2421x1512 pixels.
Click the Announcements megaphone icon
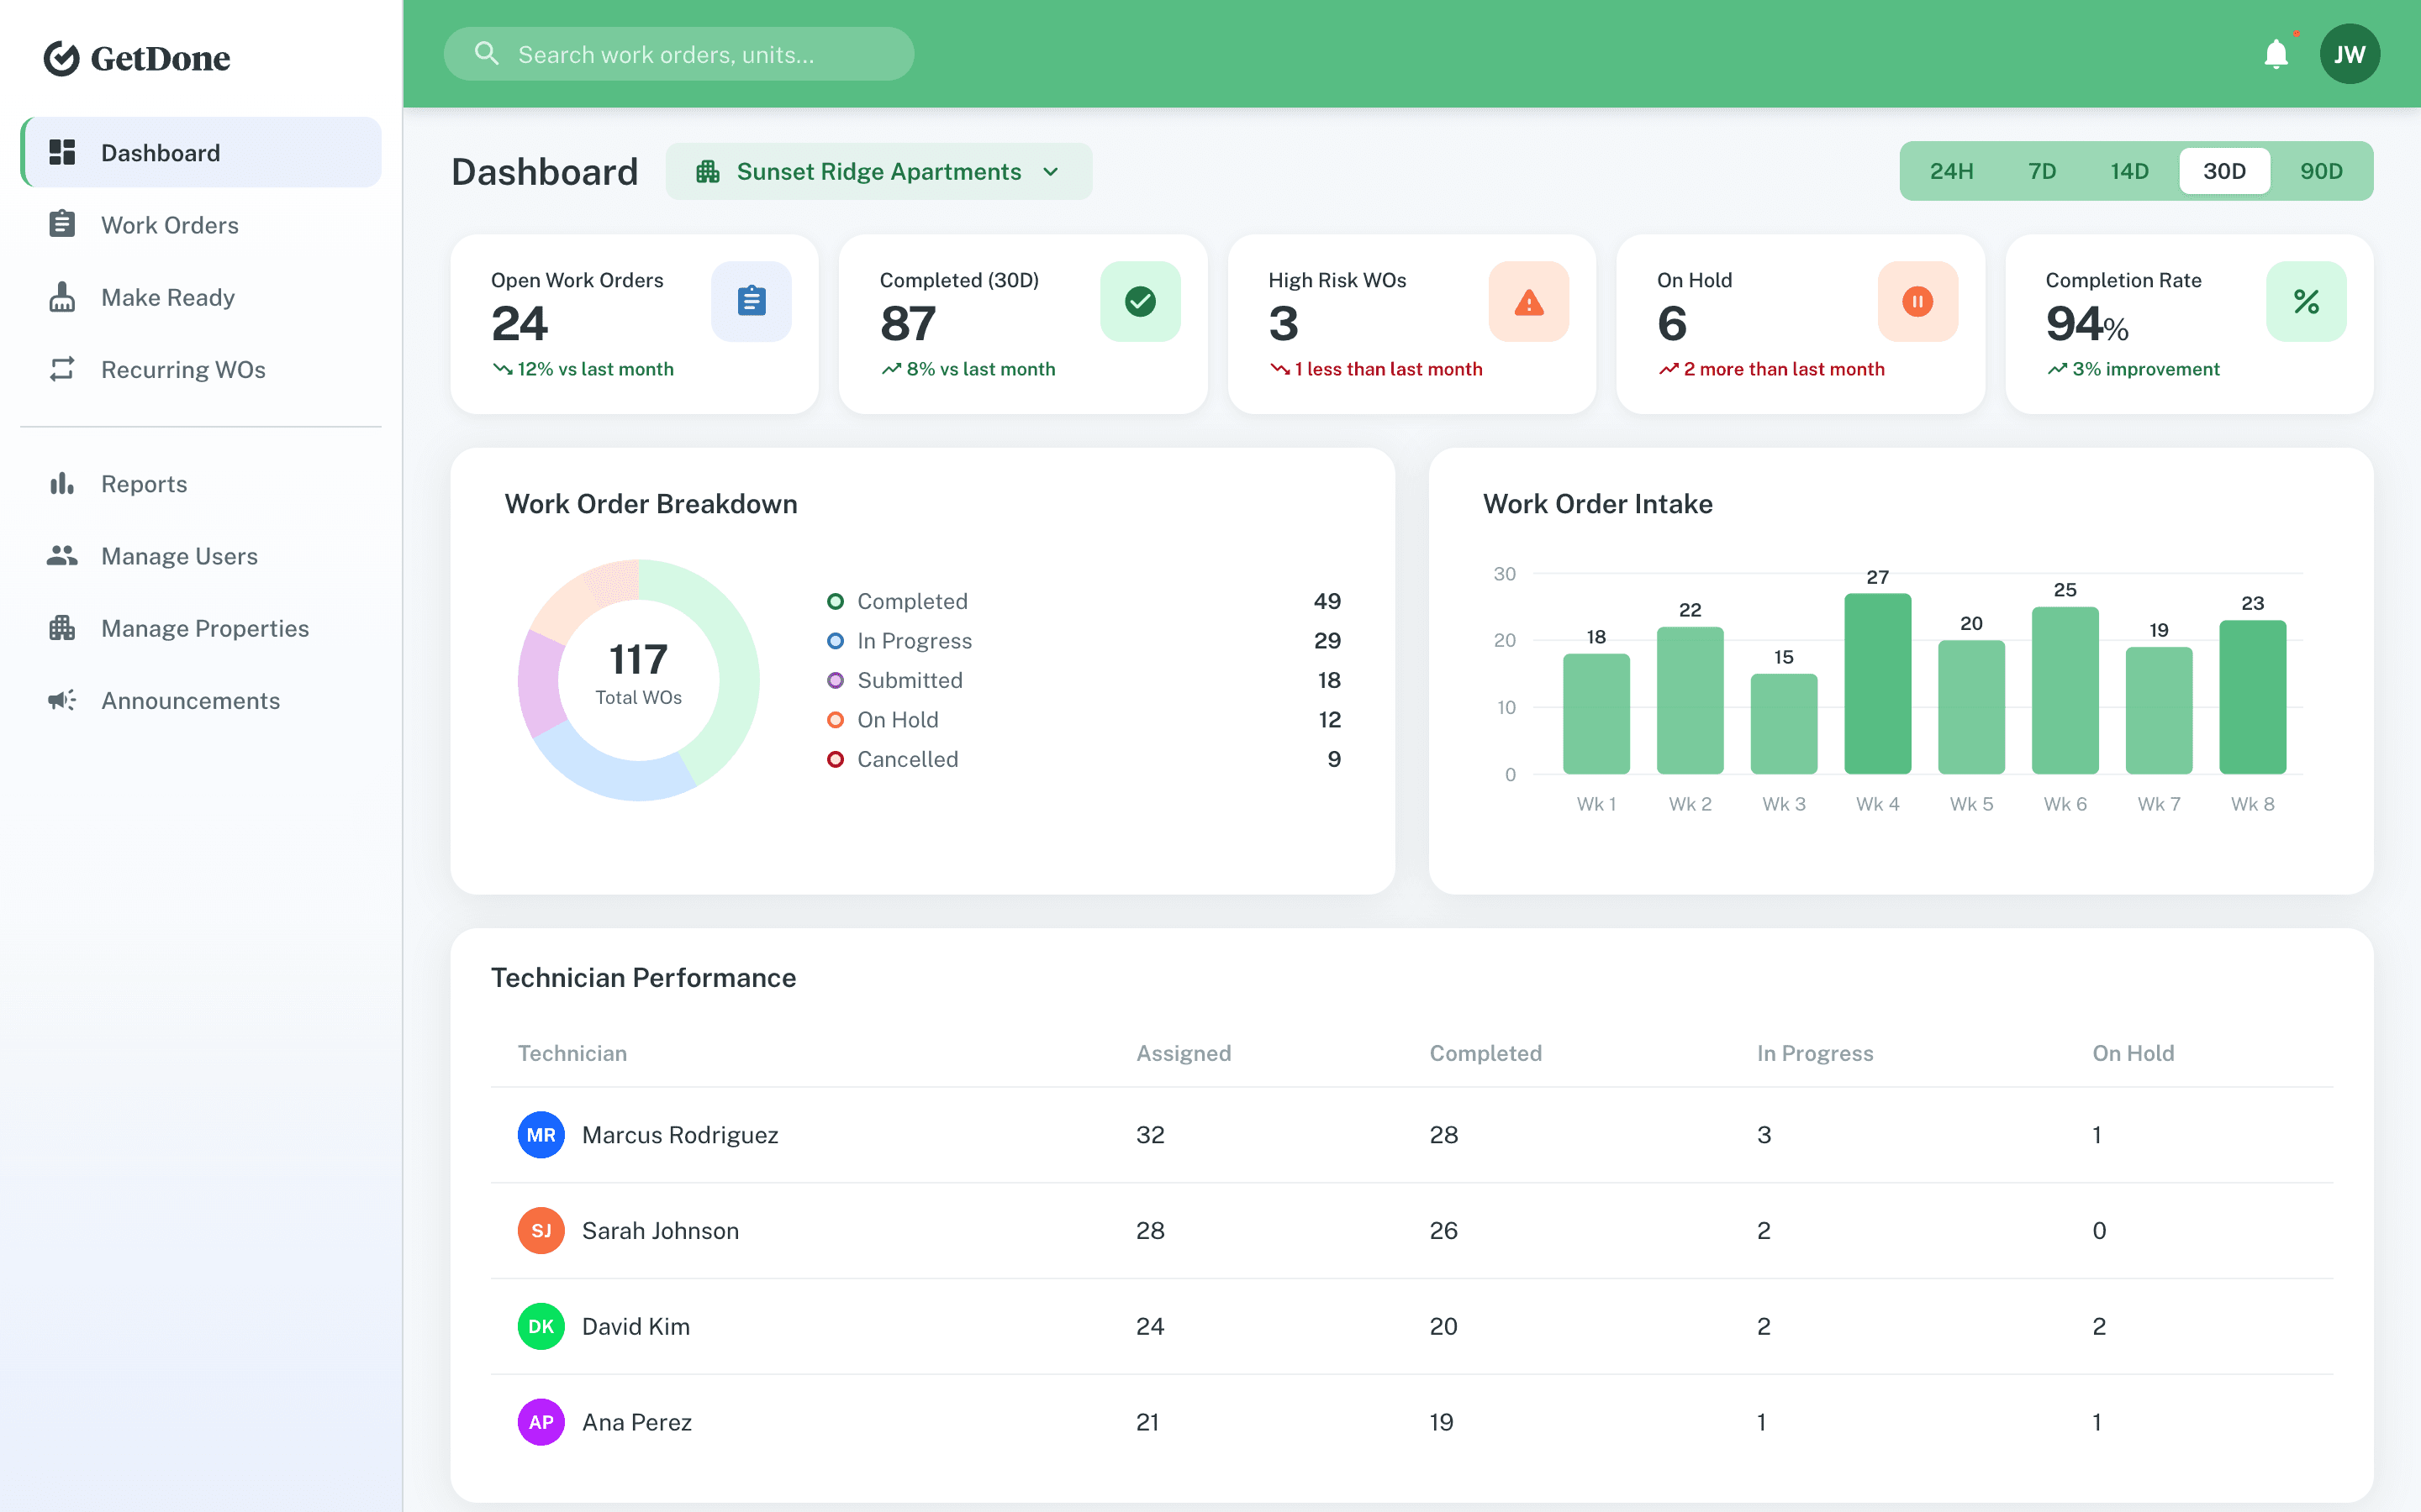(61, 700)
